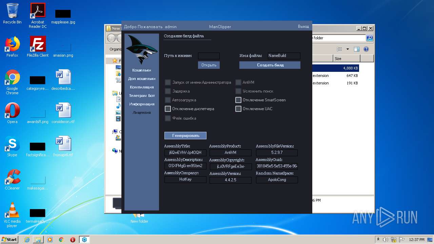Open Windows Media Player taskbar icon
434x244 pixels.
click(x=50, y=240)
